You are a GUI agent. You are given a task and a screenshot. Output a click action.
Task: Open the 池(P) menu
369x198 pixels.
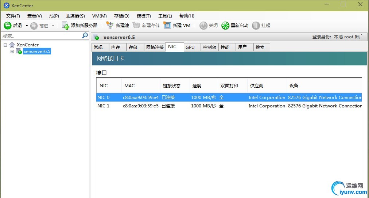54,16
